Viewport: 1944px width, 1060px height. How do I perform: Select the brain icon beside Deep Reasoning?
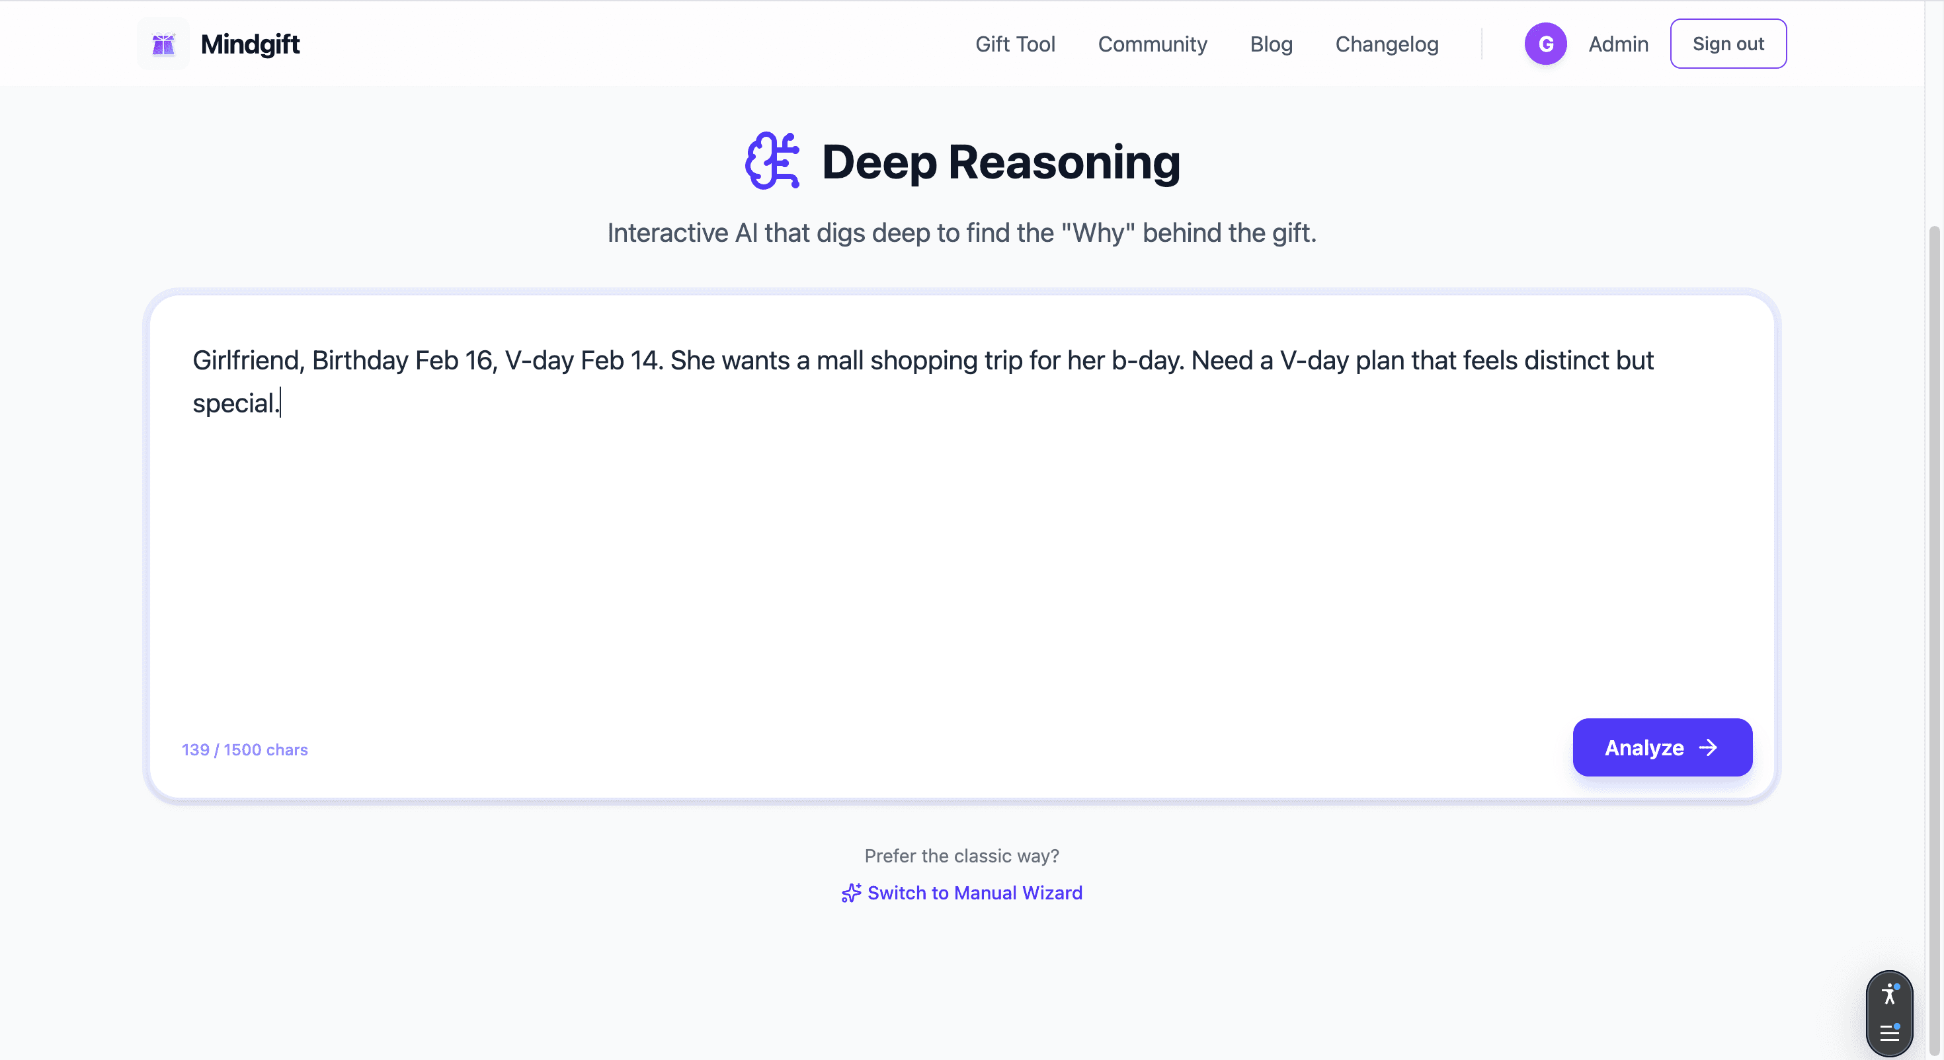pos(772,160)
